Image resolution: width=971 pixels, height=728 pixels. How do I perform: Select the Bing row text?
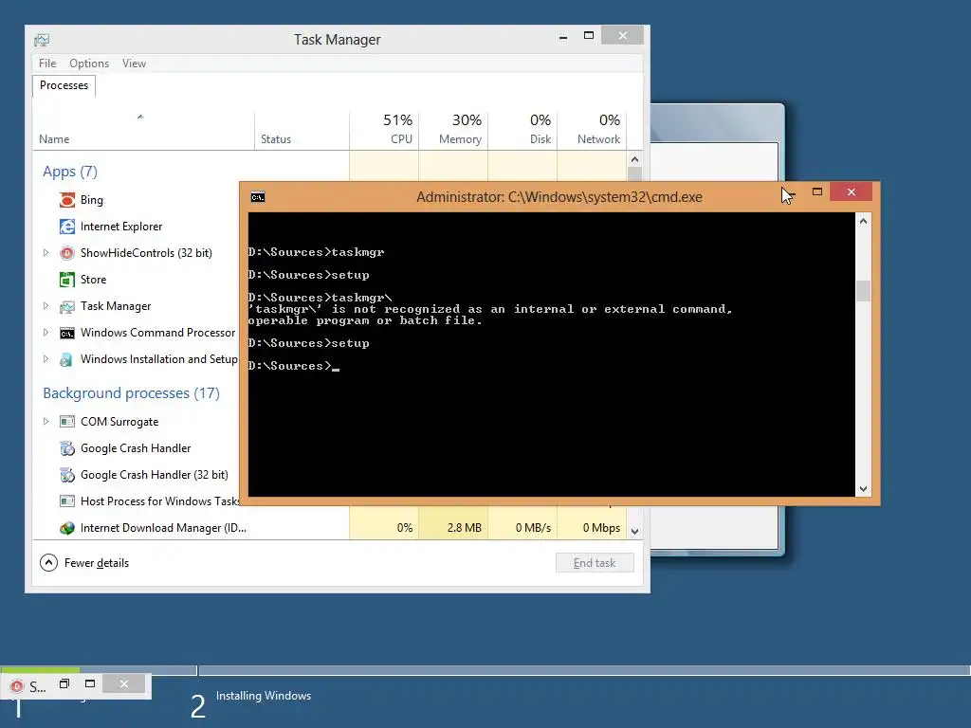pos(92,200)
